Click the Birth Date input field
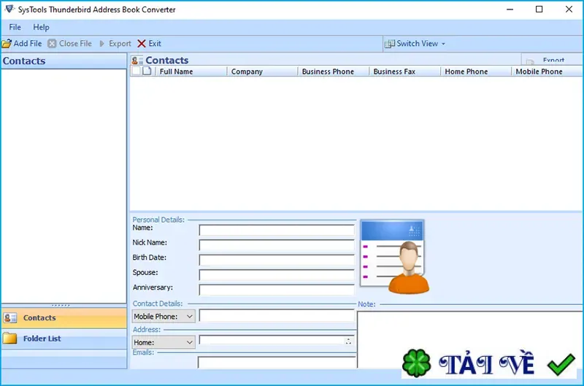584x386 pixels. click(x=277, y=260)
